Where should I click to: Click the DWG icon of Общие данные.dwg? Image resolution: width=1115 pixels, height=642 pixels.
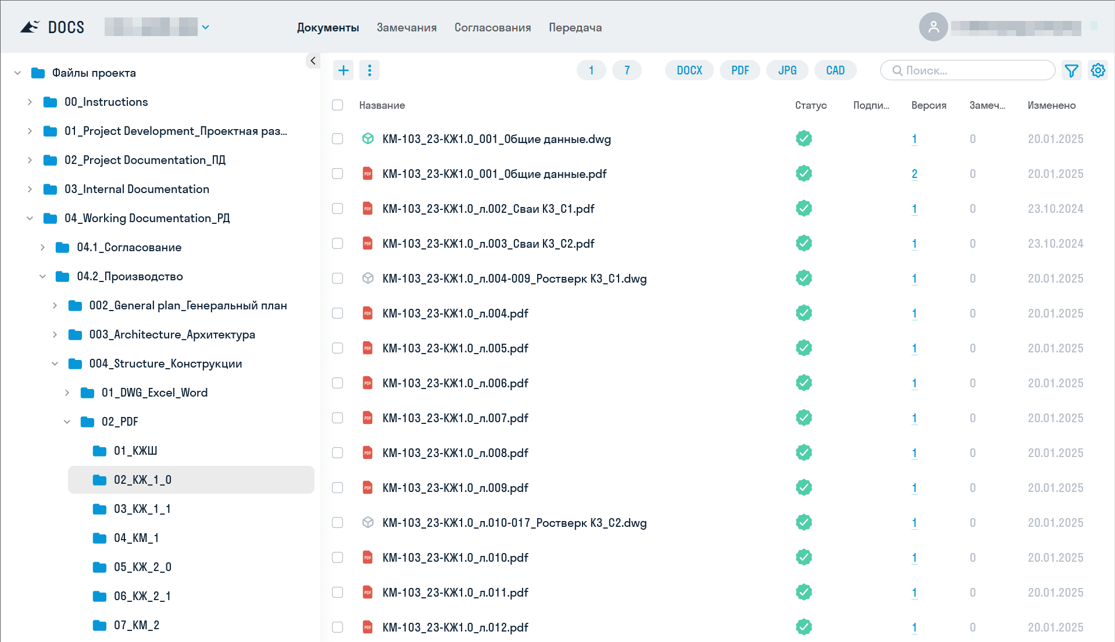pos(367,139)
